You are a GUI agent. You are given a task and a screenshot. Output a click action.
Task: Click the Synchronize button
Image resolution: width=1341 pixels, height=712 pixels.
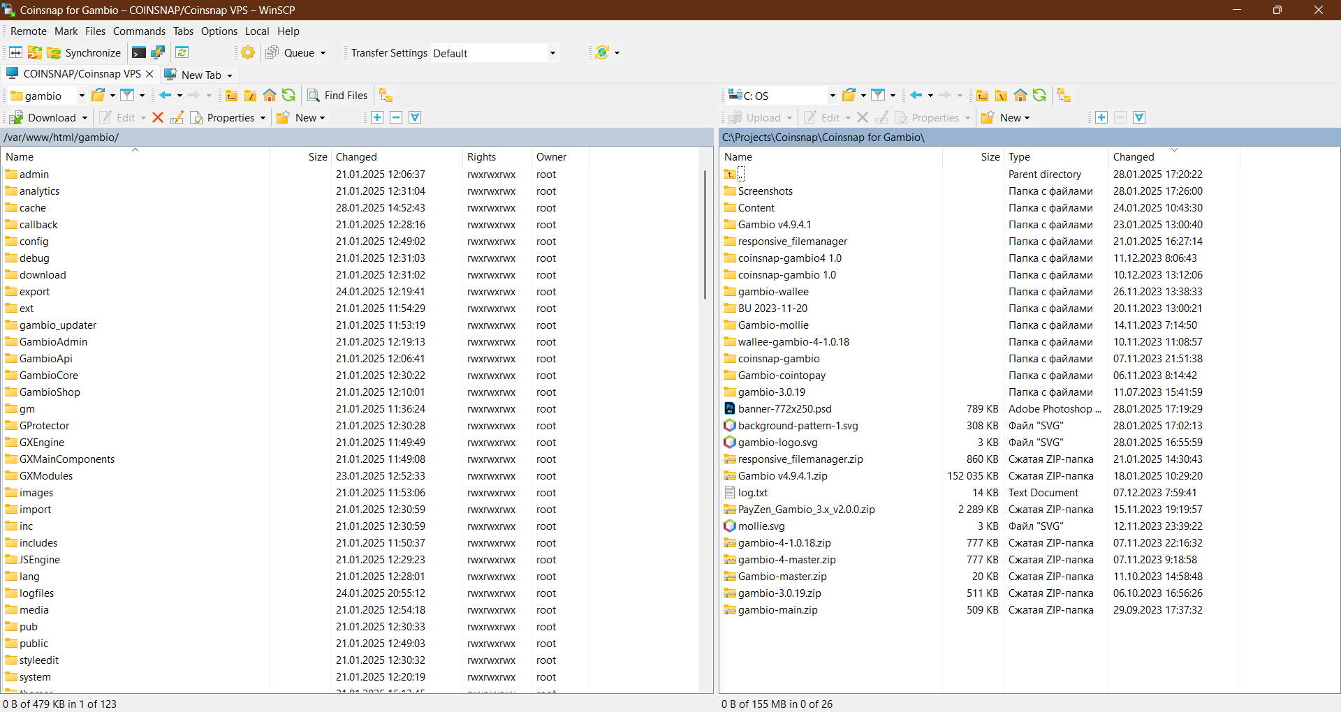tap(84, 53)
